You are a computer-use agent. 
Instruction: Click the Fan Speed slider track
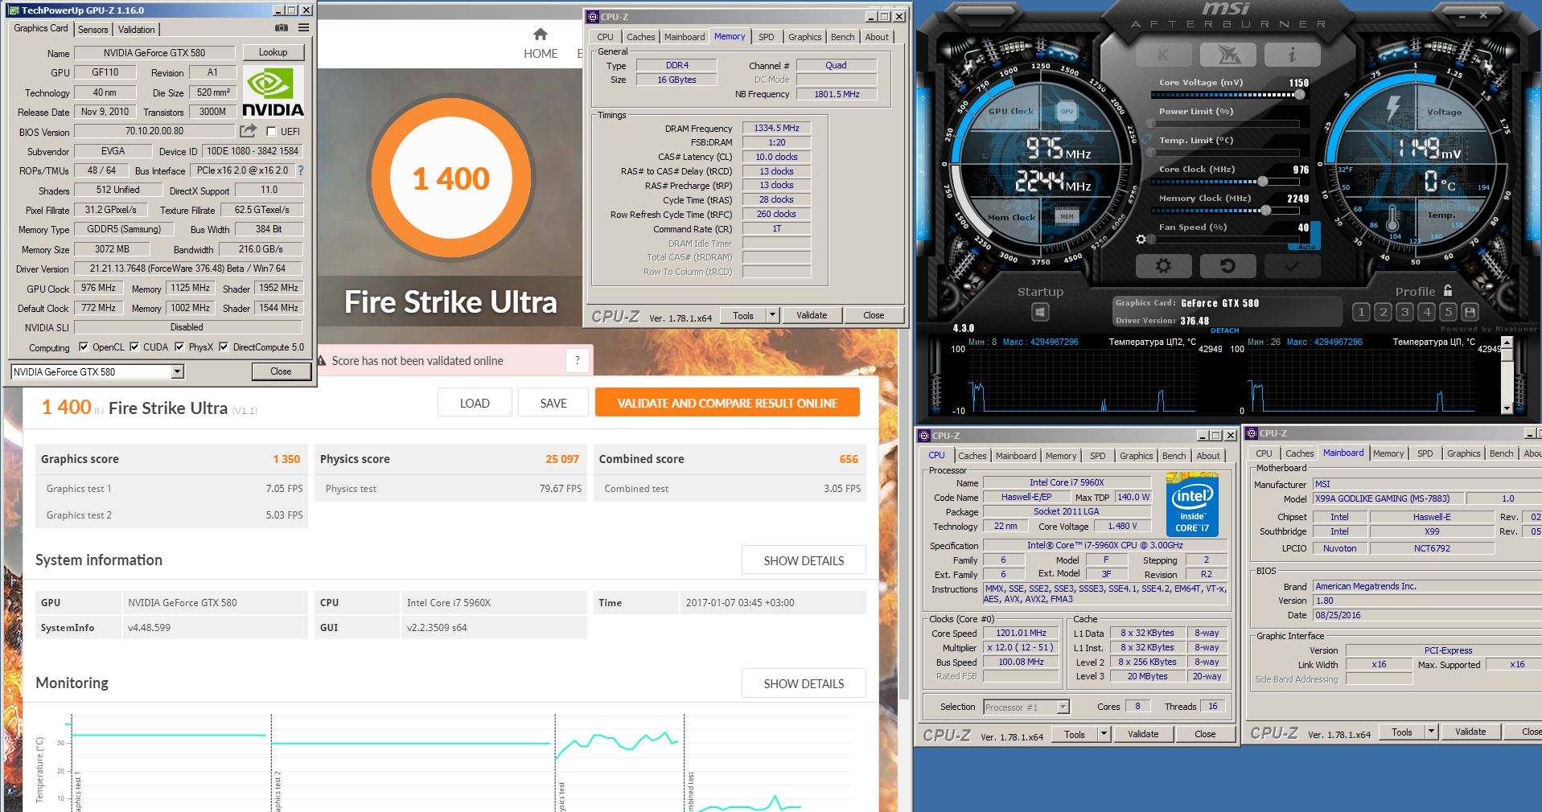coord(1224,240)
